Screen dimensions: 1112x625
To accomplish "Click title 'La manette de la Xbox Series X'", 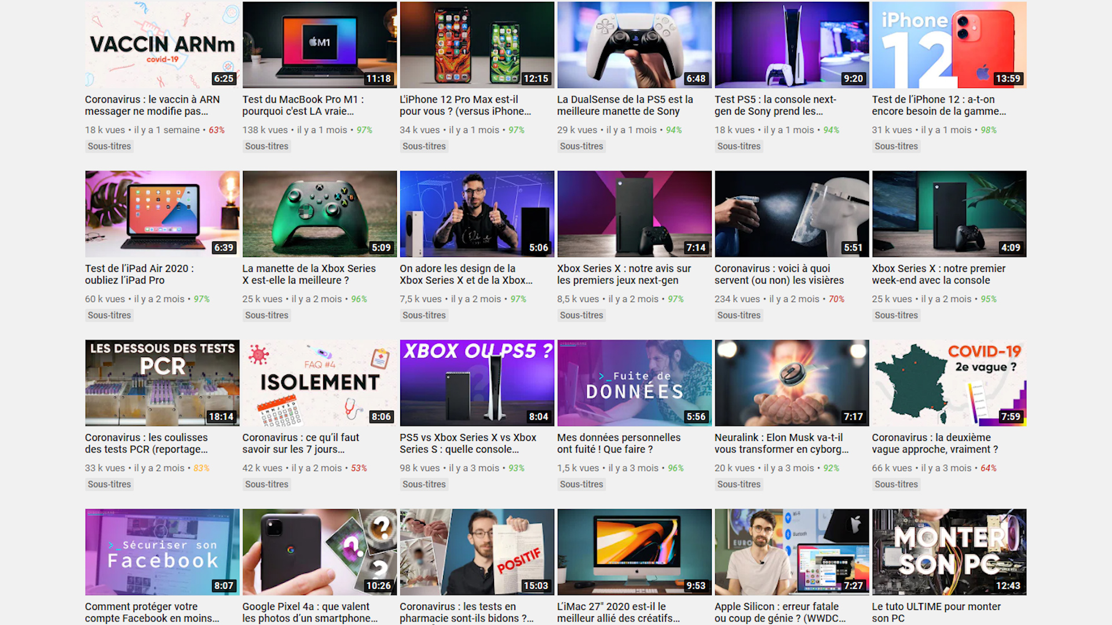I will click(x=309, y=274).
